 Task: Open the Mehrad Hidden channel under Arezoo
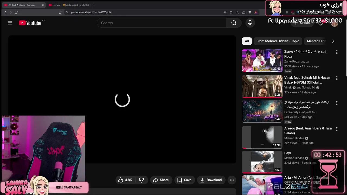pos(294,138)
